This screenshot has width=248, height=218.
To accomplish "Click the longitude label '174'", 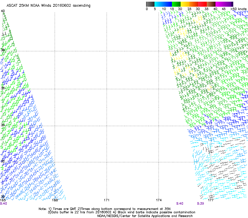I will (159, 200).
